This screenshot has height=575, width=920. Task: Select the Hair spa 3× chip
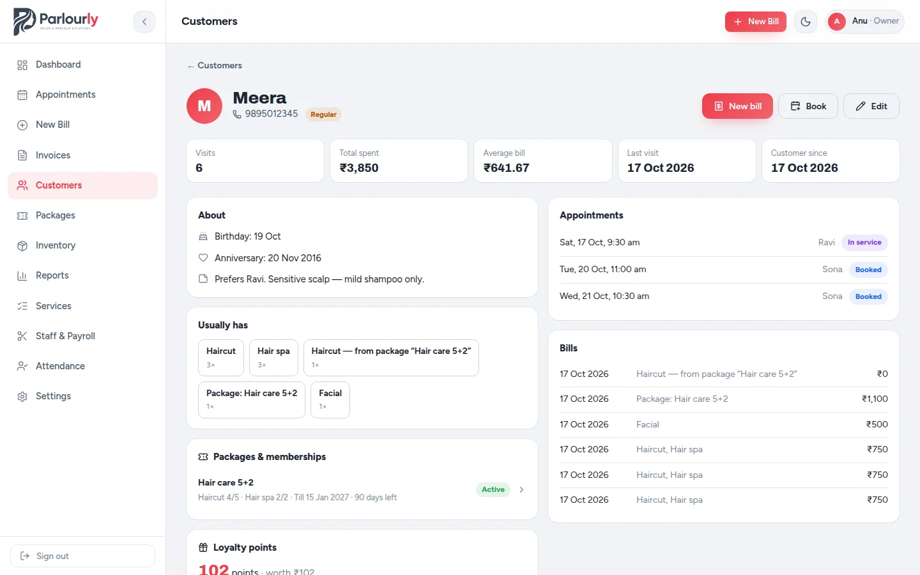click(273, 358)
